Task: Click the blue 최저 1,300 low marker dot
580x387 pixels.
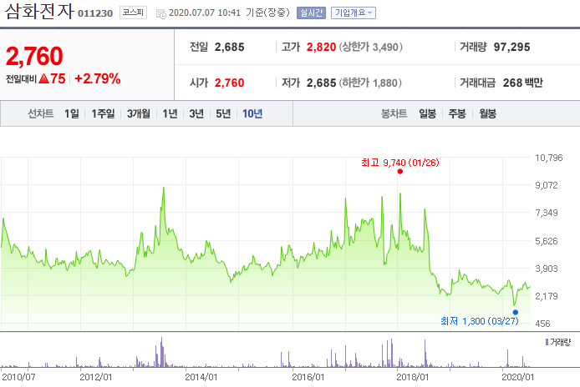Action: coord(516,313)
